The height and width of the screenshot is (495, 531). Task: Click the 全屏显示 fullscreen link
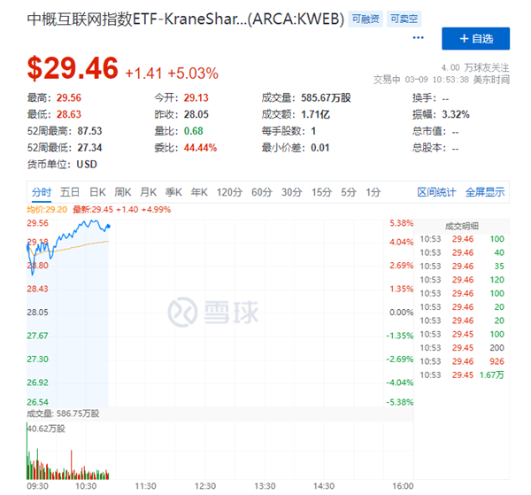click(485, 192)
